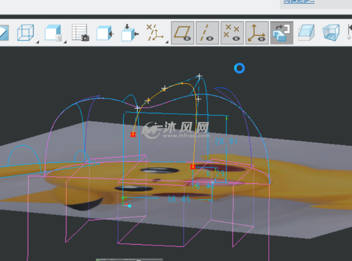Open the view manager table-with-camera icon
This screenshot has height=261, width=352.
80,33
